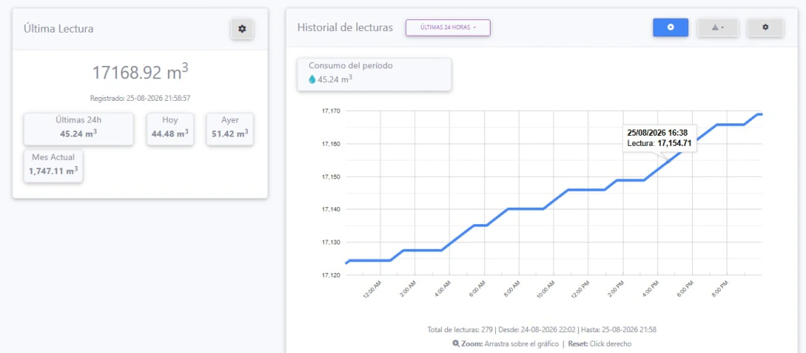This screenshot has width=806, height=353.
Task: Click the Consumo del período card
Action: (x=374, y=74)
